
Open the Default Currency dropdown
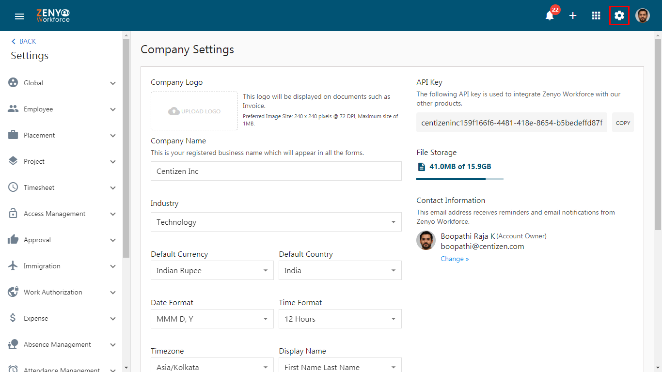[x=212, y=270]
